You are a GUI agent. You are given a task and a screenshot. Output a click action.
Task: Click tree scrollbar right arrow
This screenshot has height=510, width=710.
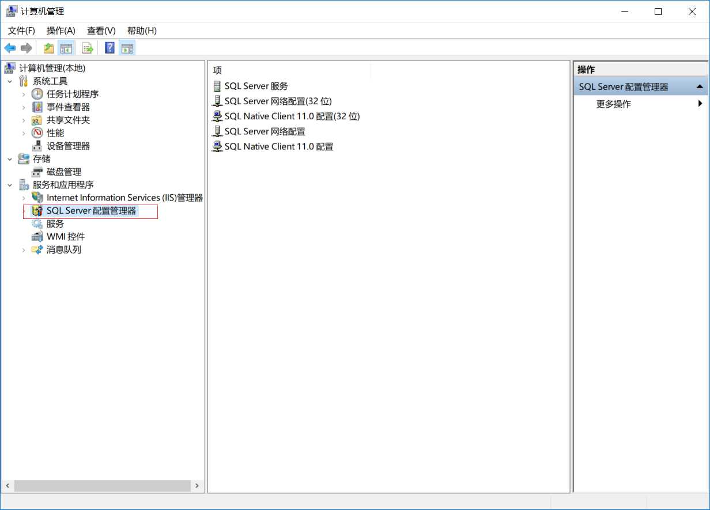(x=197, y=486)
